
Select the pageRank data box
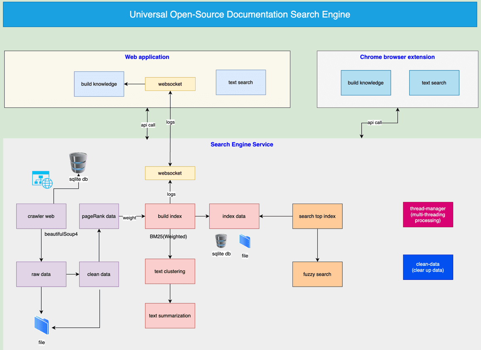pyautogui.click(x=99, y=216)
